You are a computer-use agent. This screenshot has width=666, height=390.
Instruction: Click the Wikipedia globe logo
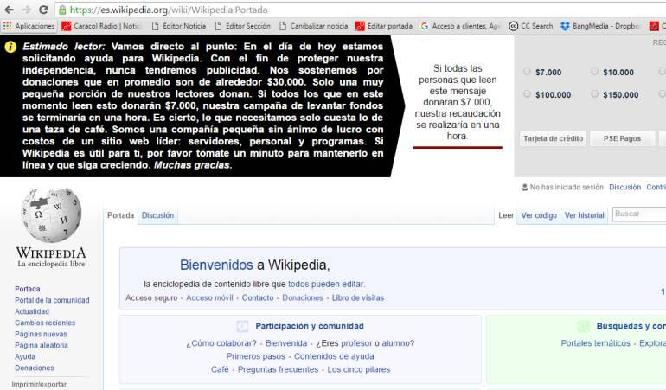(x=51, y=215)
